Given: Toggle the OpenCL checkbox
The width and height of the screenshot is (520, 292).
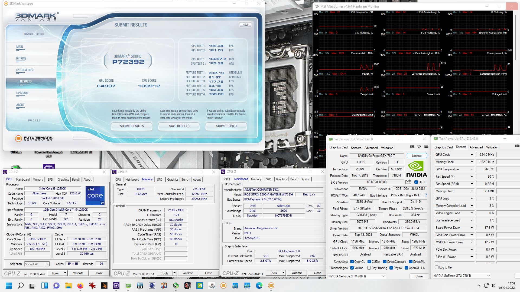Looking at the screenshot, I should tap(352, 261).
